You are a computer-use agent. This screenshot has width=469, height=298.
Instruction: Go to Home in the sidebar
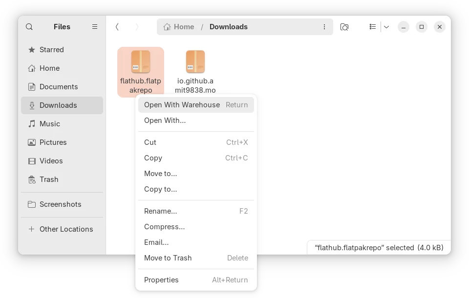click(x=62, y=68)
